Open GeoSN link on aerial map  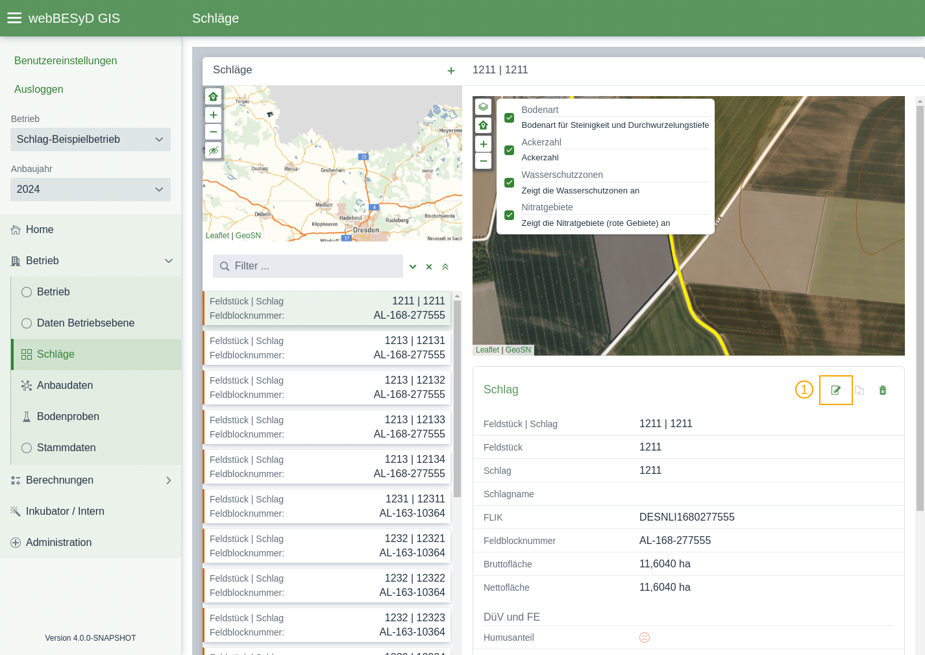518,350
